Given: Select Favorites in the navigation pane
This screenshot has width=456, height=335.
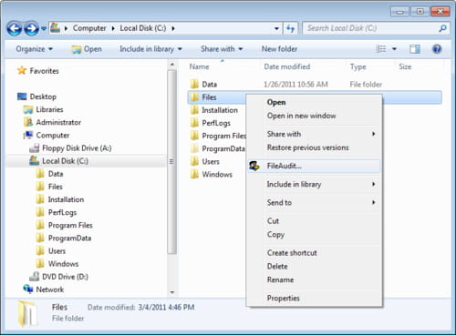Looking at the screenshot, I should coord(38,71).
